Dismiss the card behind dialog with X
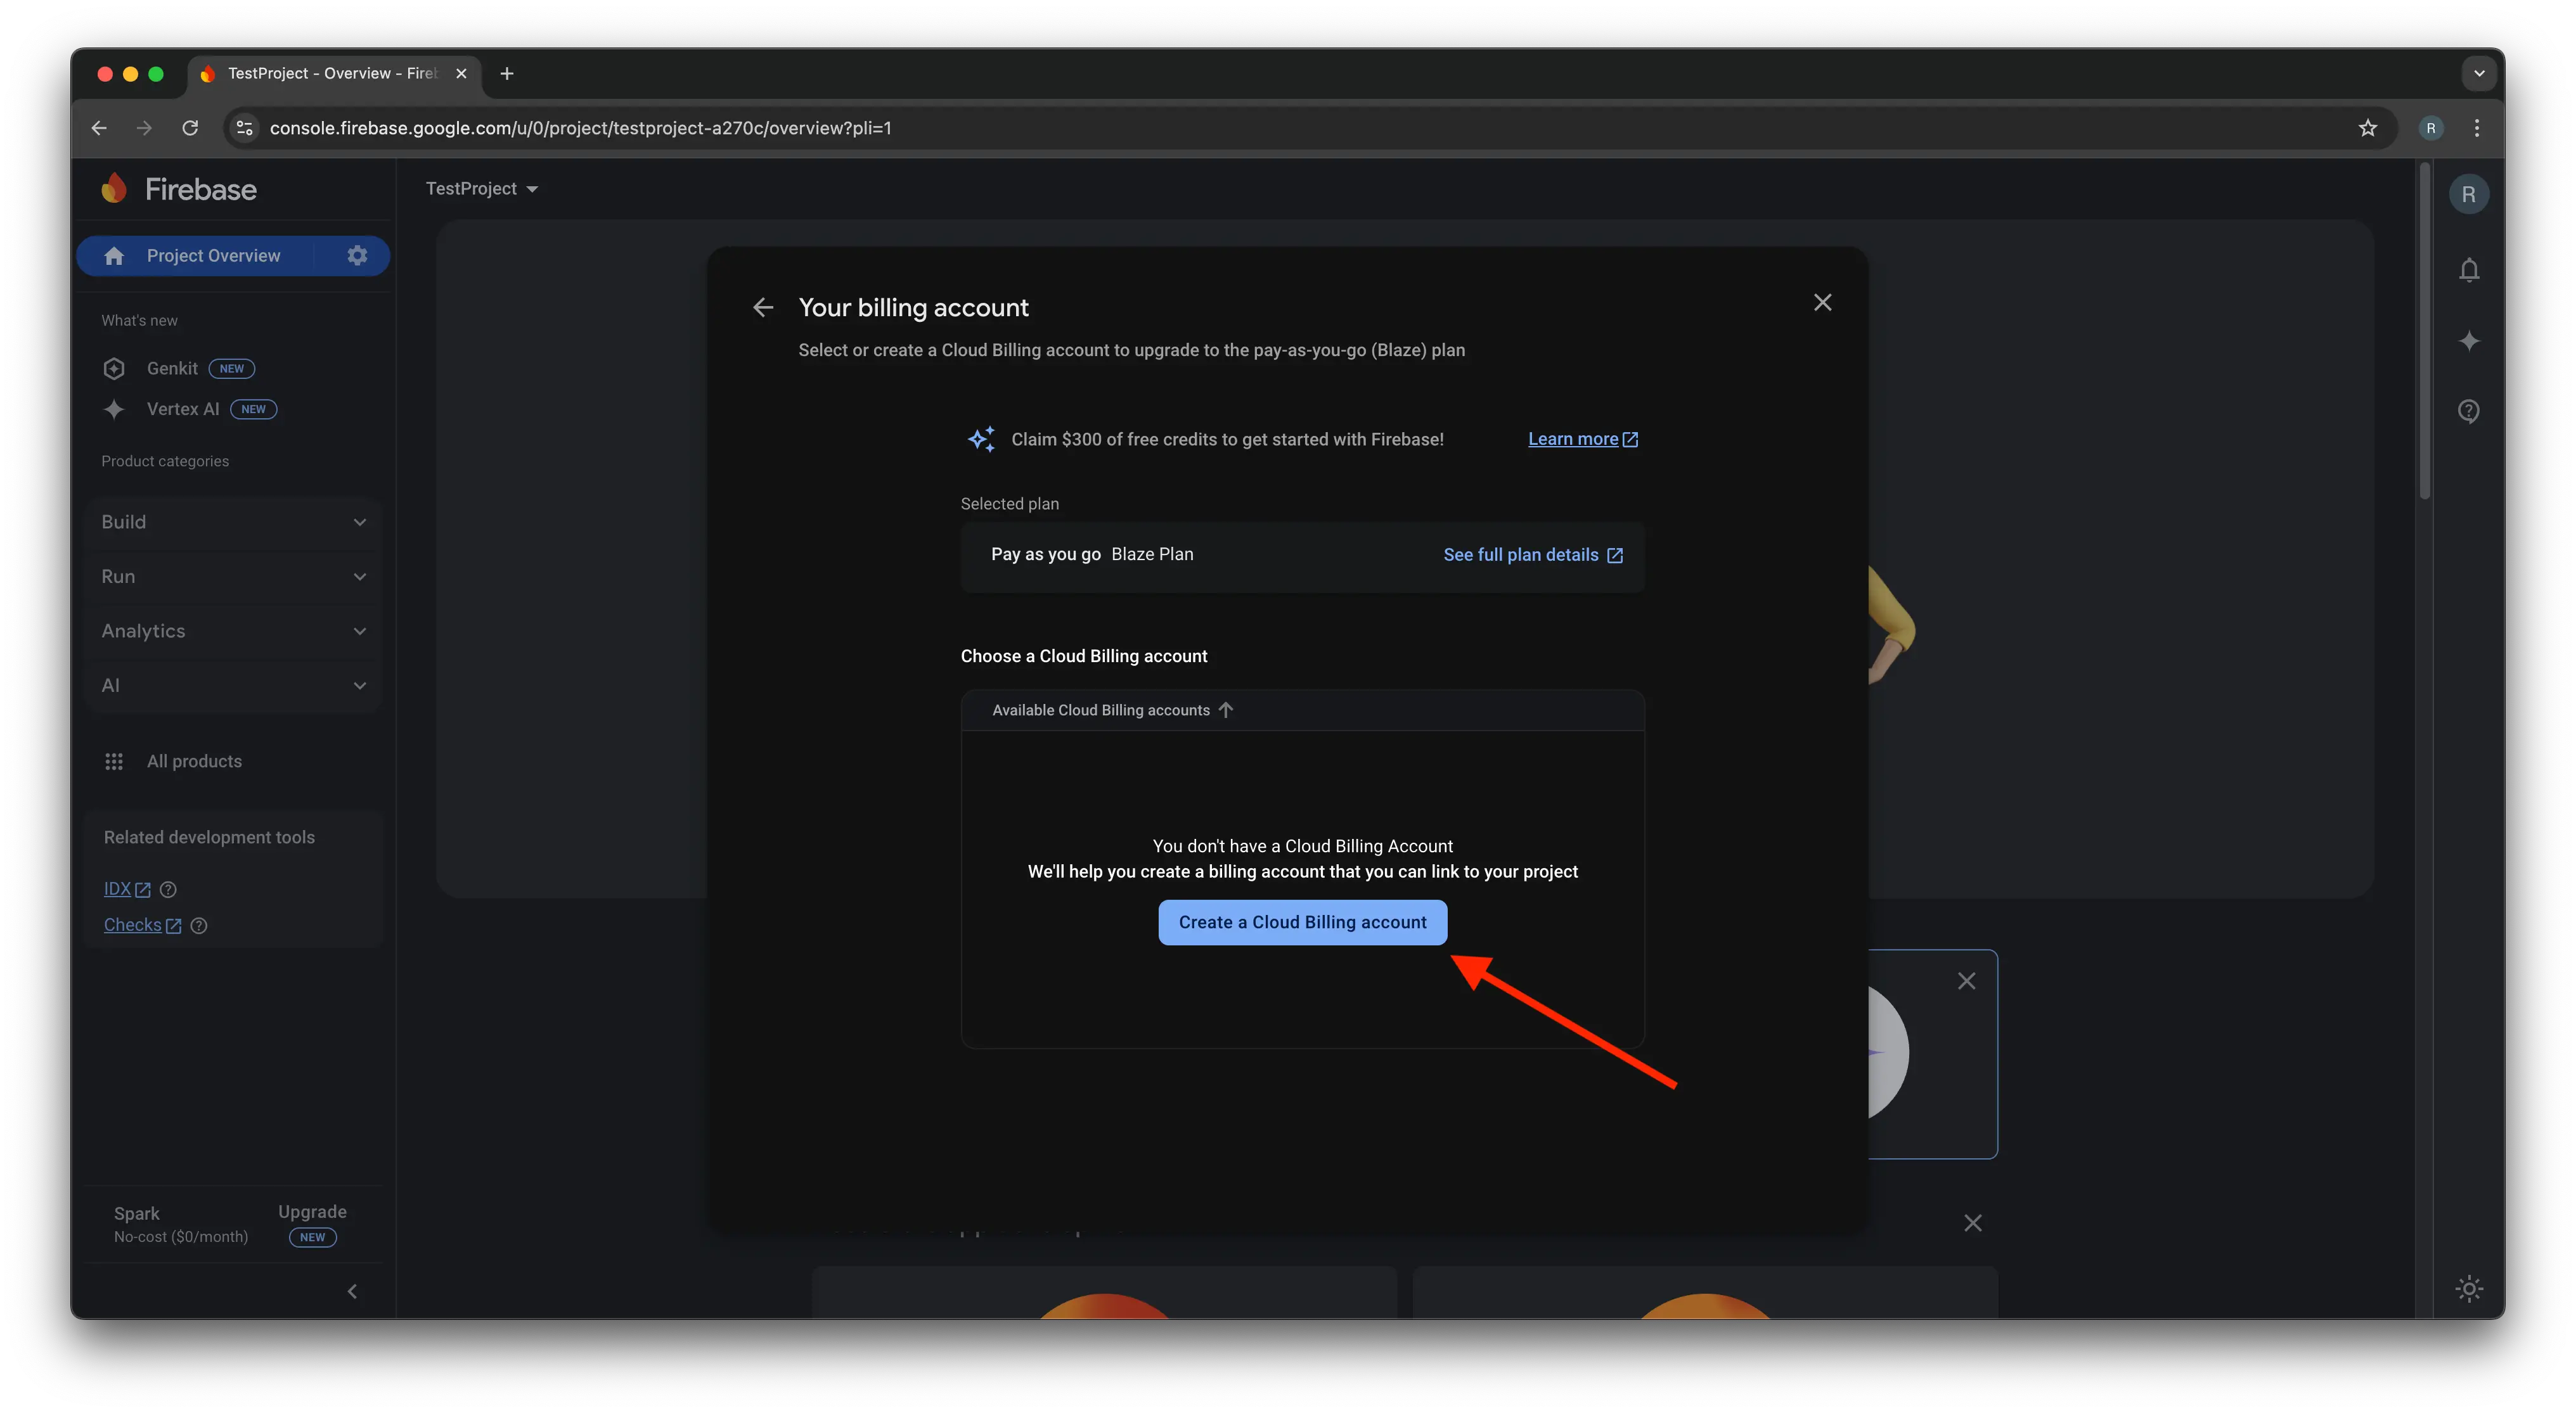Screen dimensions: 2576x1413 click(x=1966, y=981)
